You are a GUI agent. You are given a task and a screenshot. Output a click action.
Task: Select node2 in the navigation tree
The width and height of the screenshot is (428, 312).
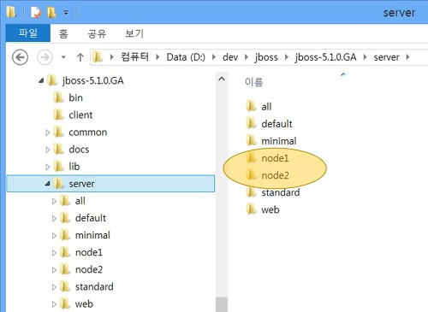tap(89, 269)
